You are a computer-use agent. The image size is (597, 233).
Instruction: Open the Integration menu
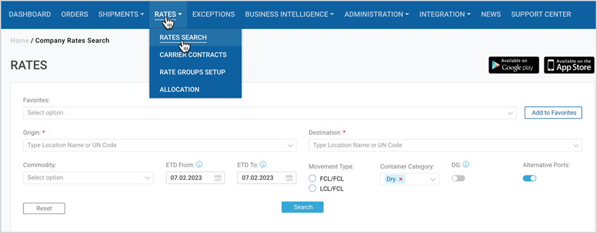point(445,15)
